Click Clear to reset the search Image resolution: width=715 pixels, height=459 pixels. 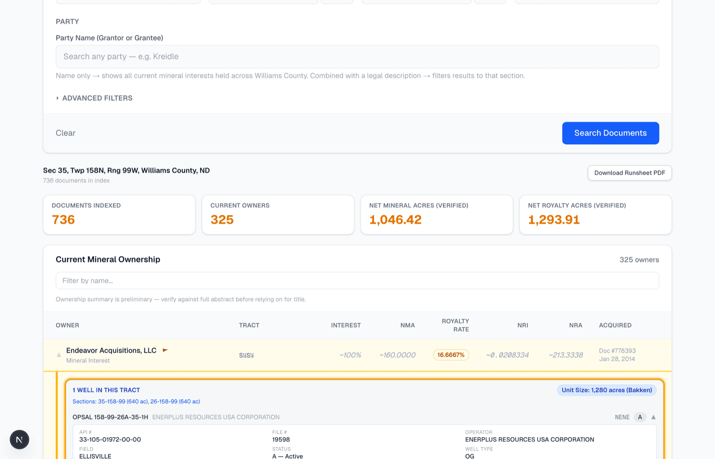point(66,133)
